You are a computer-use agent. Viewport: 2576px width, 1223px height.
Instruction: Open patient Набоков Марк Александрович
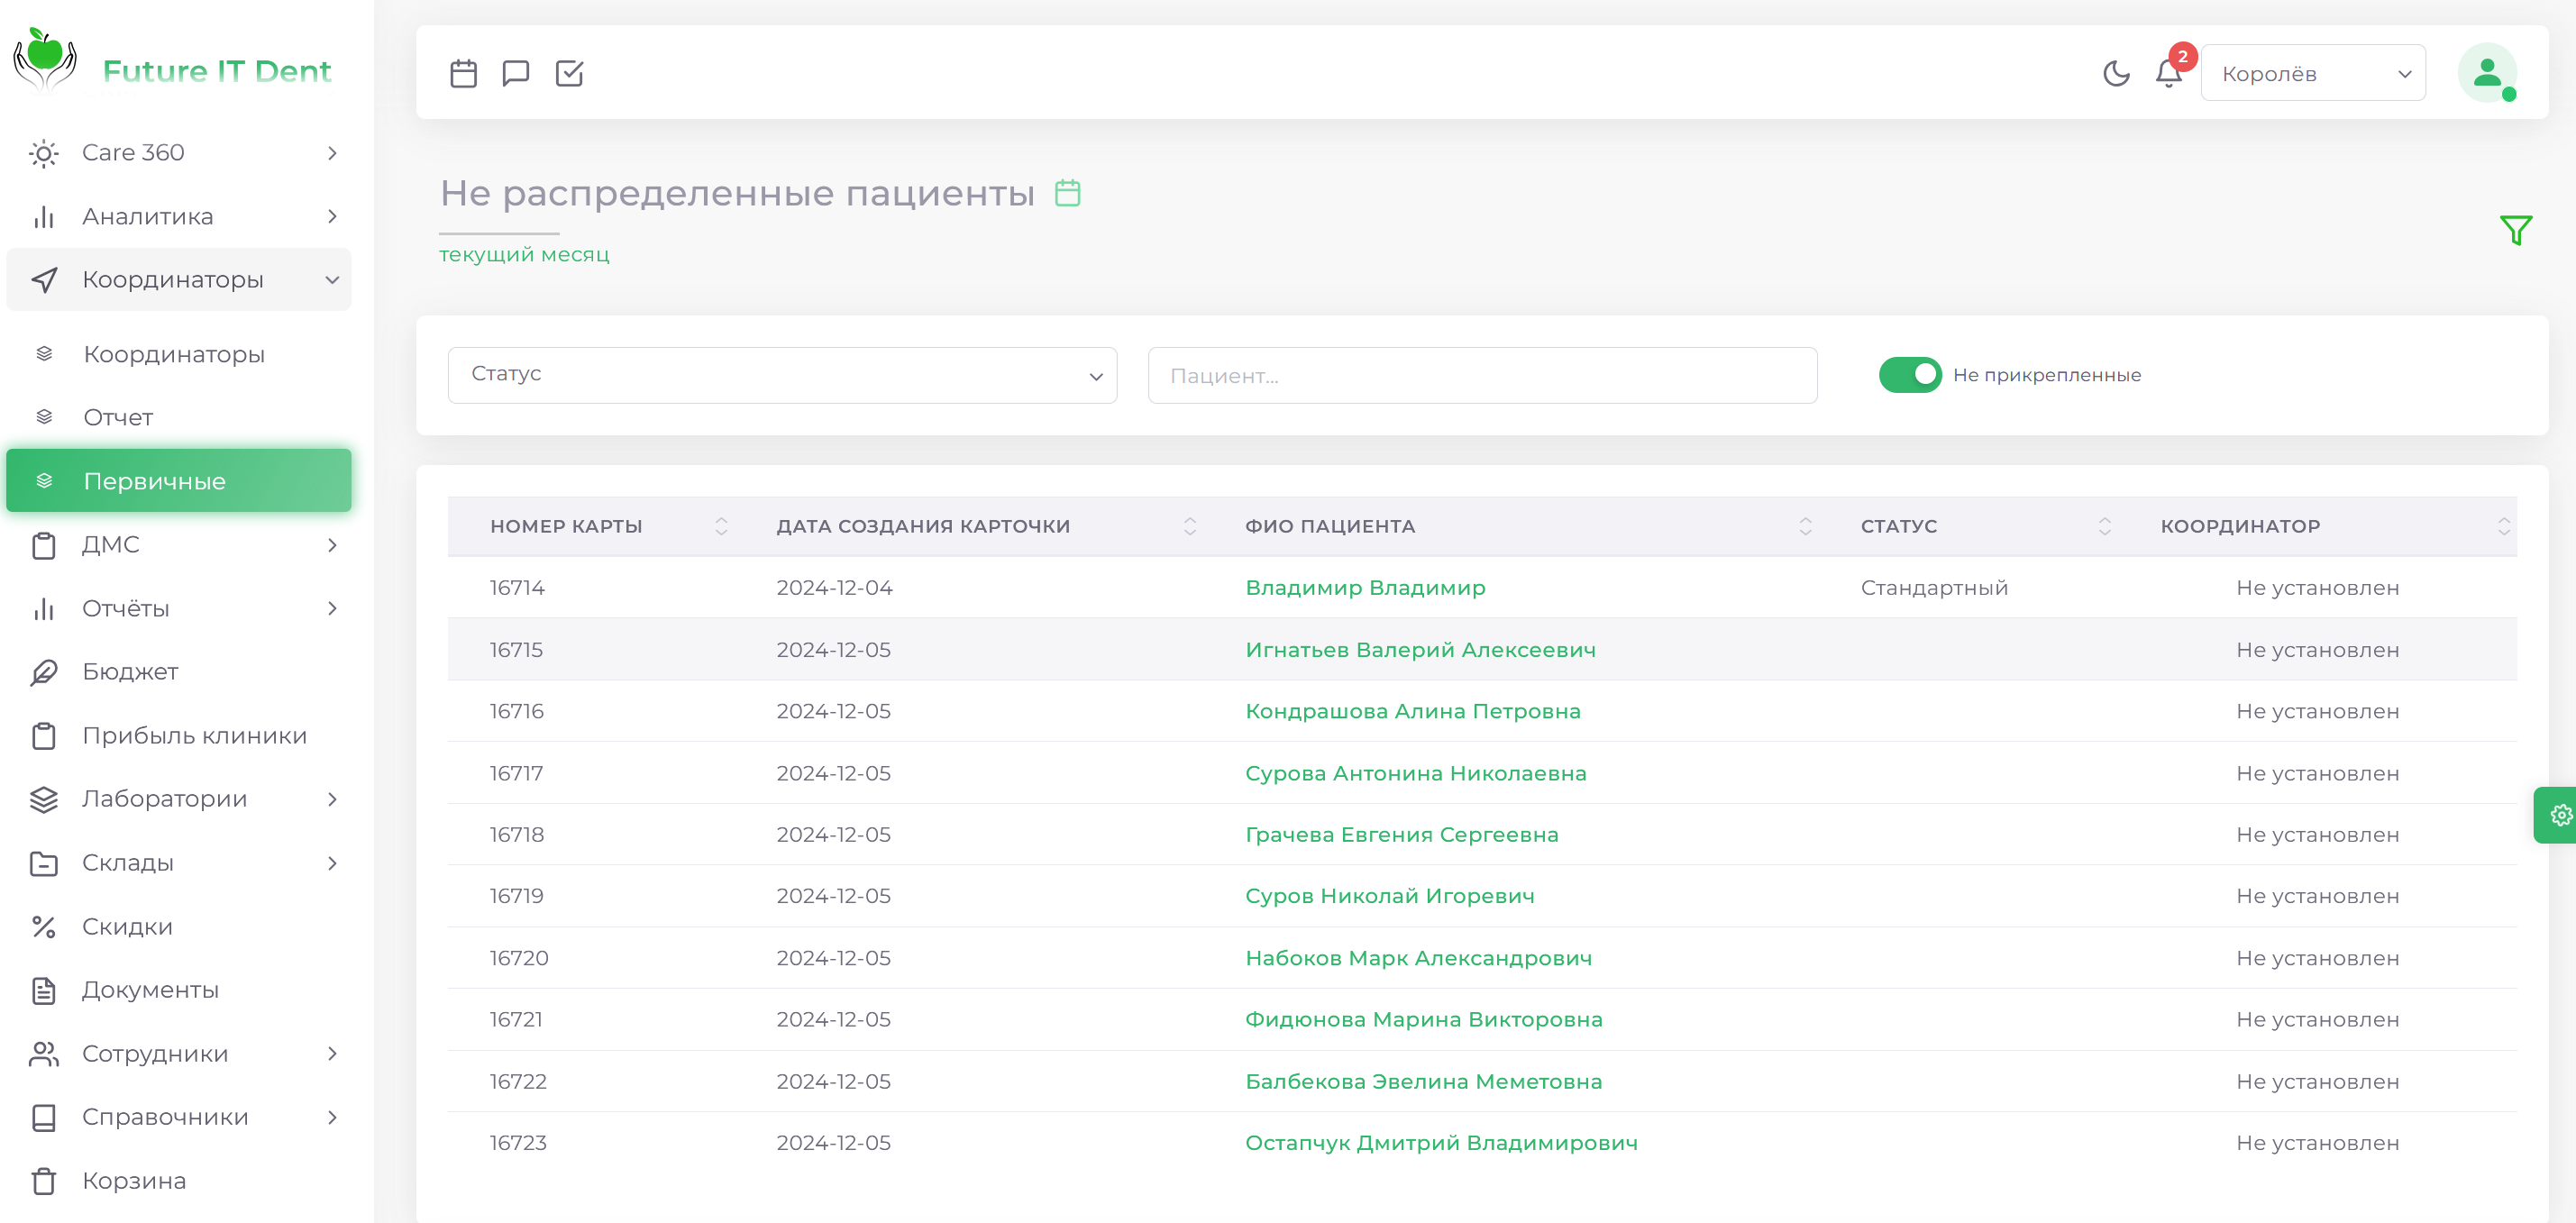1418,958
